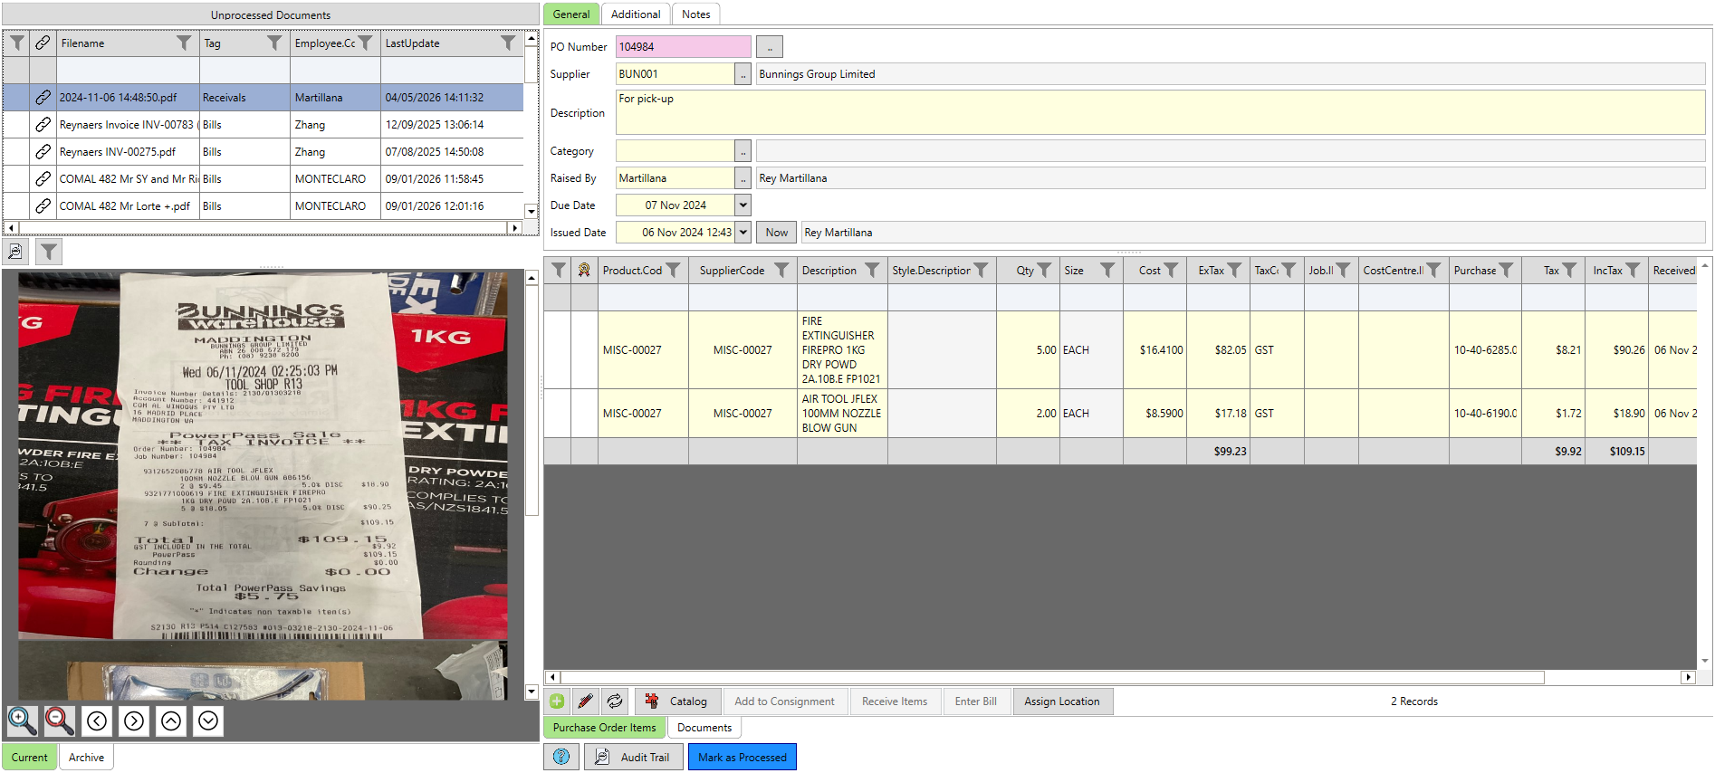Open the Documents tab

(x=704, y=728)
